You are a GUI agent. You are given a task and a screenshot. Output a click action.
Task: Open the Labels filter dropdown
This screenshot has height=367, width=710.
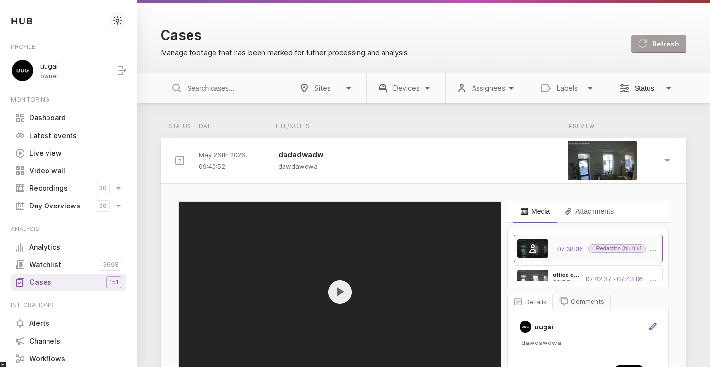tap(568, 88)
